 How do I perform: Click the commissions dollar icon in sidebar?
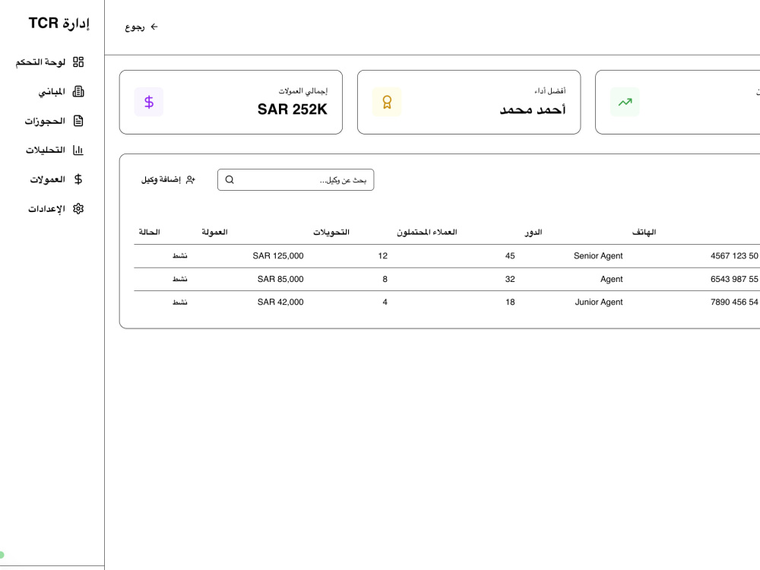click(x=78, y=179)
